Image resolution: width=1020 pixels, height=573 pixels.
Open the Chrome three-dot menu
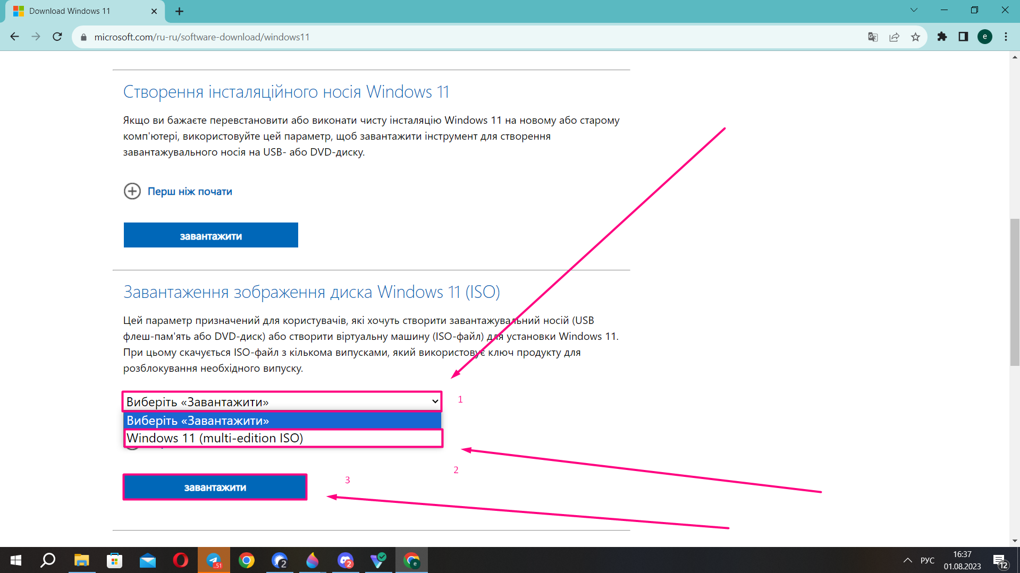point(1006,37)
